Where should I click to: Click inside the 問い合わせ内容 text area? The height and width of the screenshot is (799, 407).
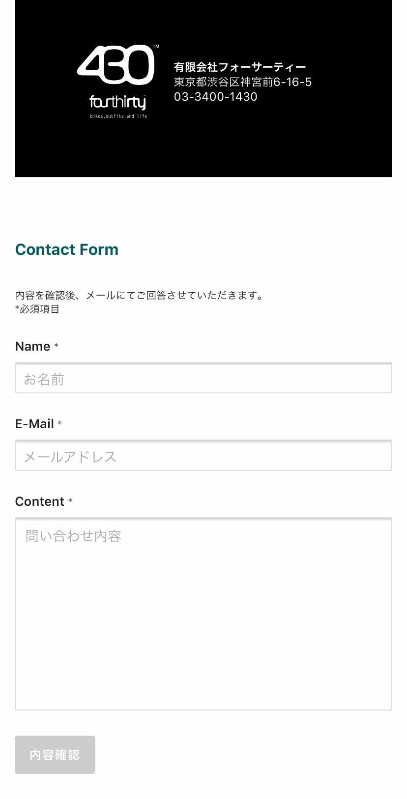pyautogui.click(x=203, y=614)
